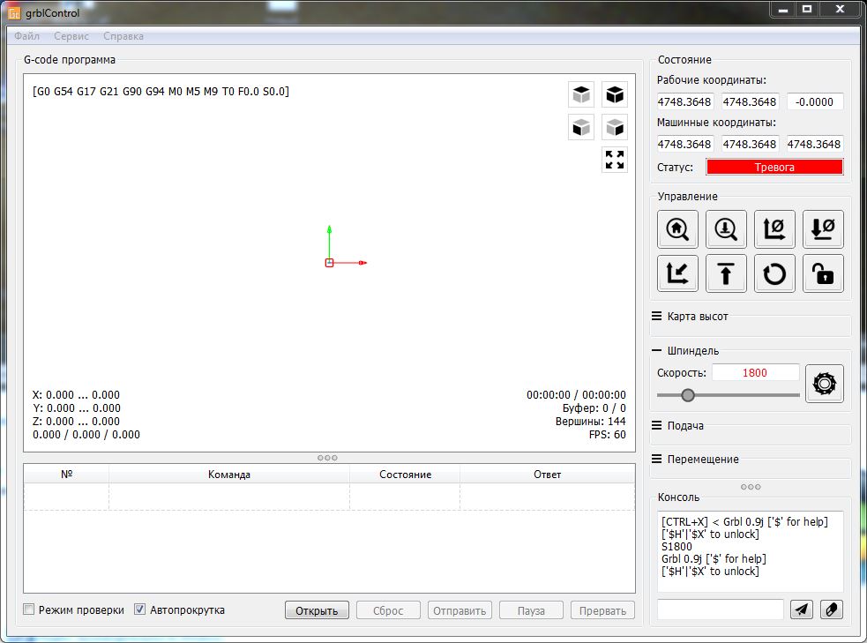Click the Буфер: 0 / 0 text
Viewport: 867px width, 643px height.
594,408
